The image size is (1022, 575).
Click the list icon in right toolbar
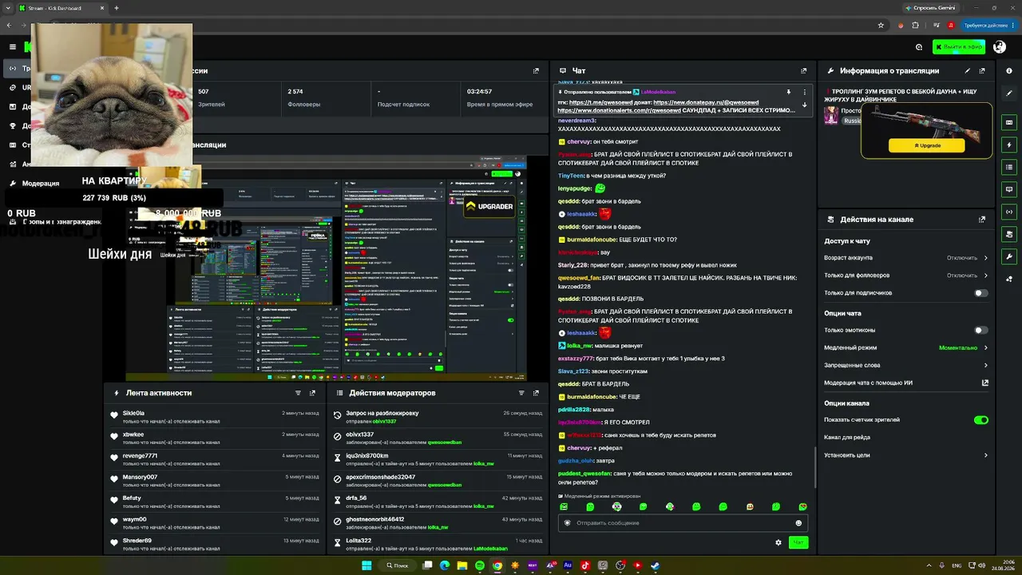click(x=1009, y=167)
